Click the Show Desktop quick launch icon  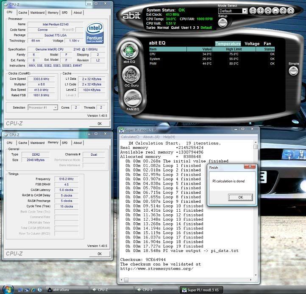pyautogui.click(x=20, y=290)
